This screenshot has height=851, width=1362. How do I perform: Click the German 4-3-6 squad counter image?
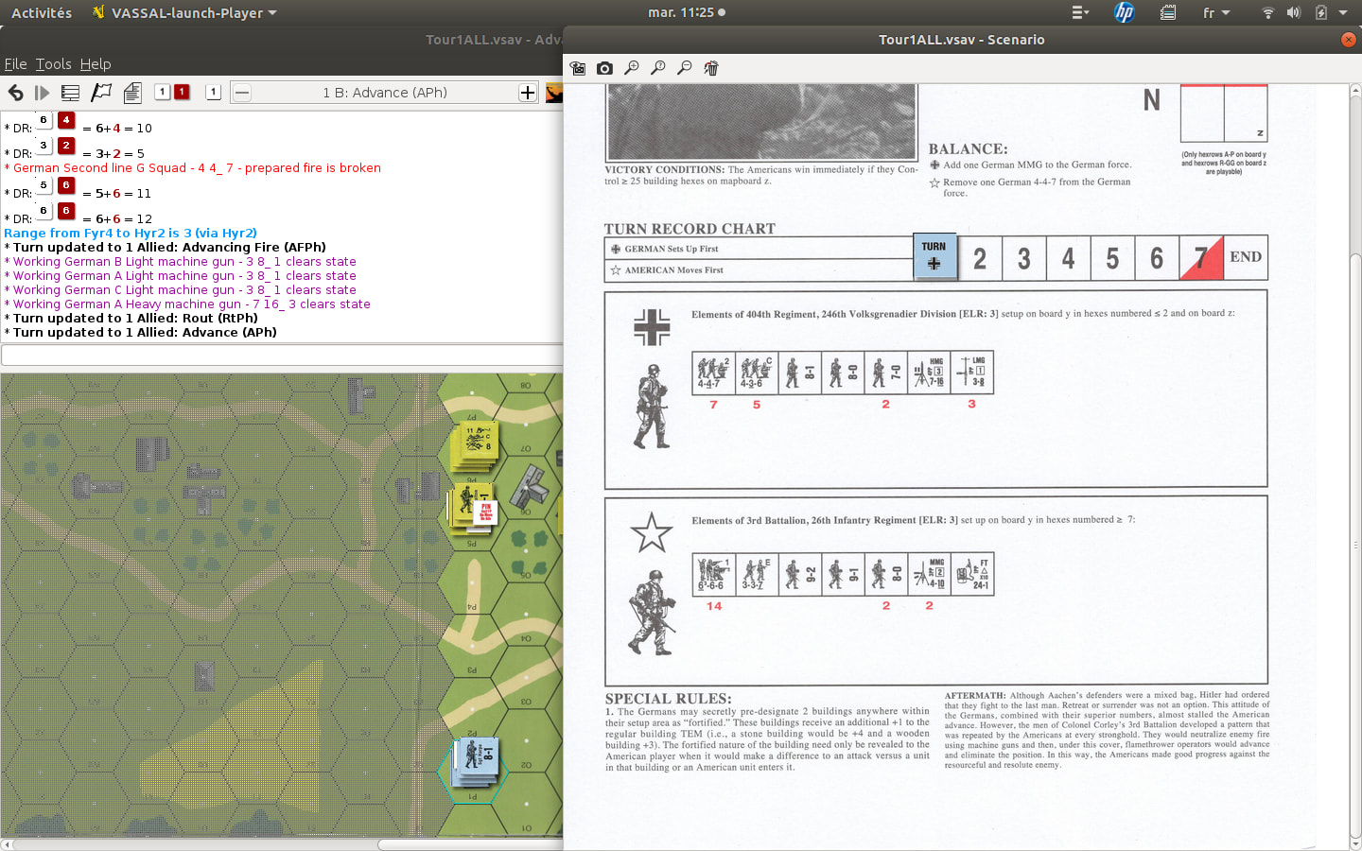point(756,373)
